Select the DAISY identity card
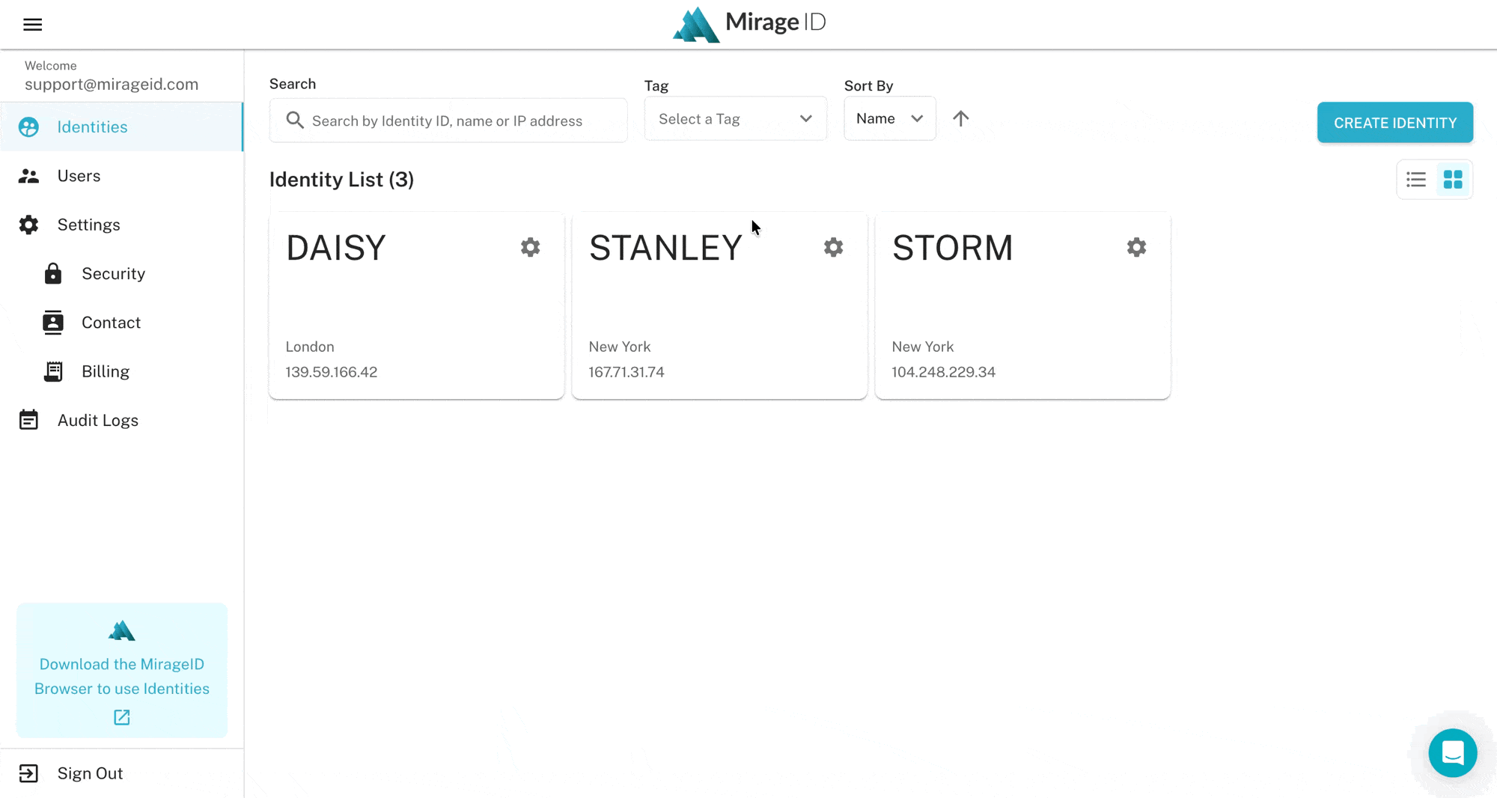 click(416, 305)
